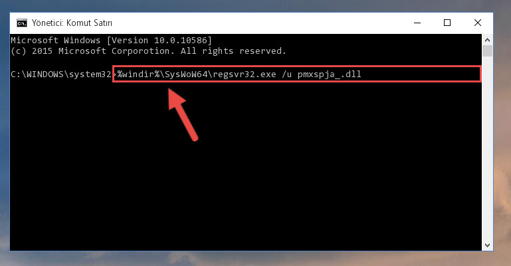The height and width of the screenshot is (266, 511).
Task: Click the /u switch in the command
Action: [x=287, y=74]
